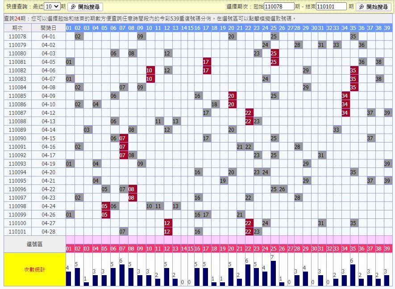Select number 25 in the pink selection row

(x=274, y=249)
